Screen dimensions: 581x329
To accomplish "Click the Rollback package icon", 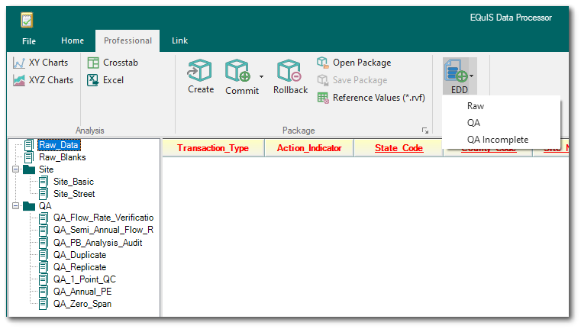I will pos(290,71).
